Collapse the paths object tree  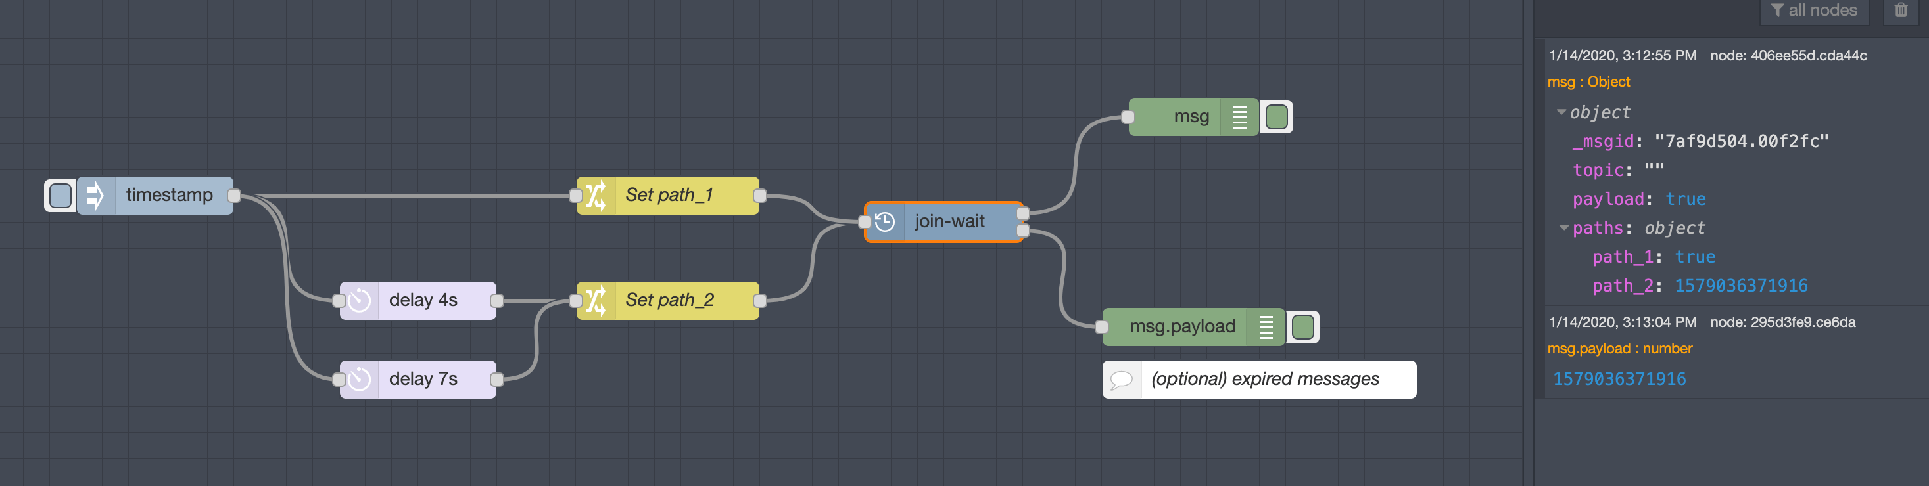(1563, 228)
